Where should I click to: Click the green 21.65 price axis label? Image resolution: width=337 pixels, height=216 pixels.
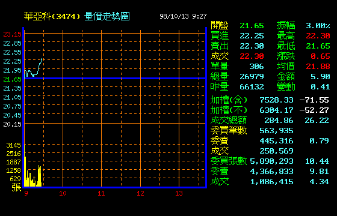pyautogui.click(x=13, y=79)
